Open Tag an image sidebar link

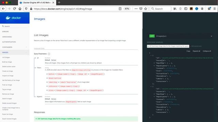click(6, 89)
